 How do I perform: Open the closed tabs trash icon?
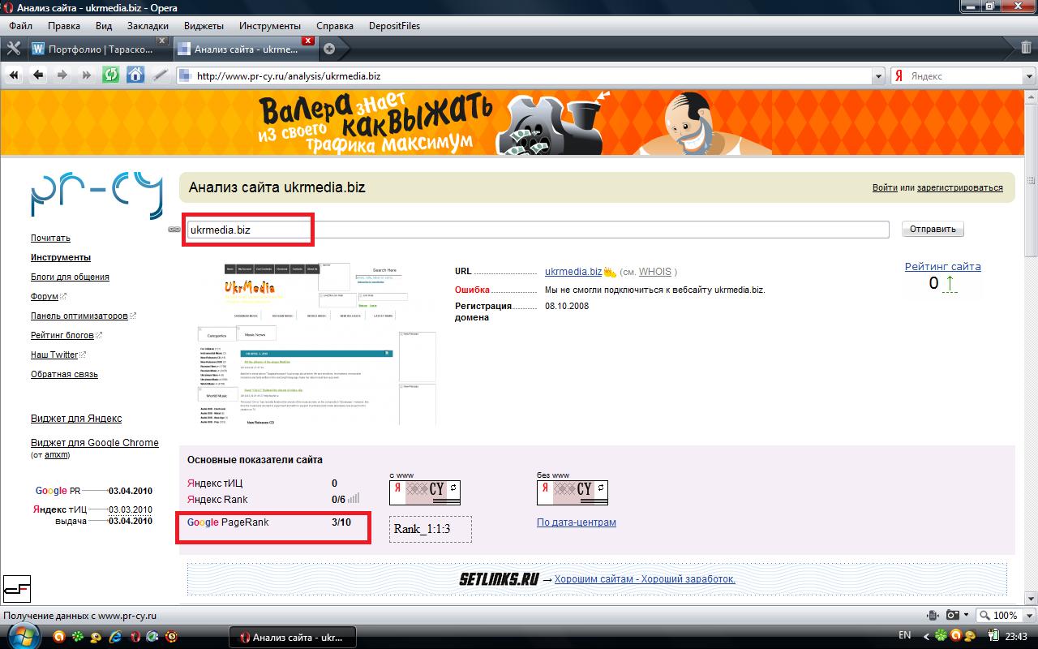pyautogui.click(x=1027, y=48)
